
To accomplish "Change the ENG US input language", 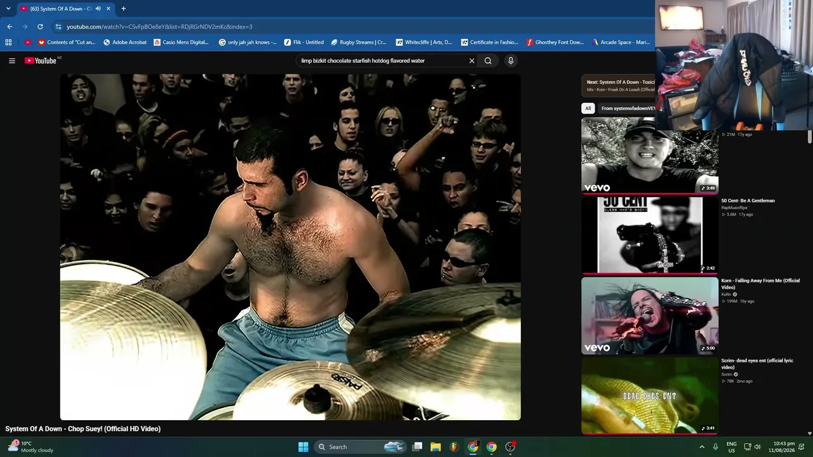I will (x=732, y=447).
